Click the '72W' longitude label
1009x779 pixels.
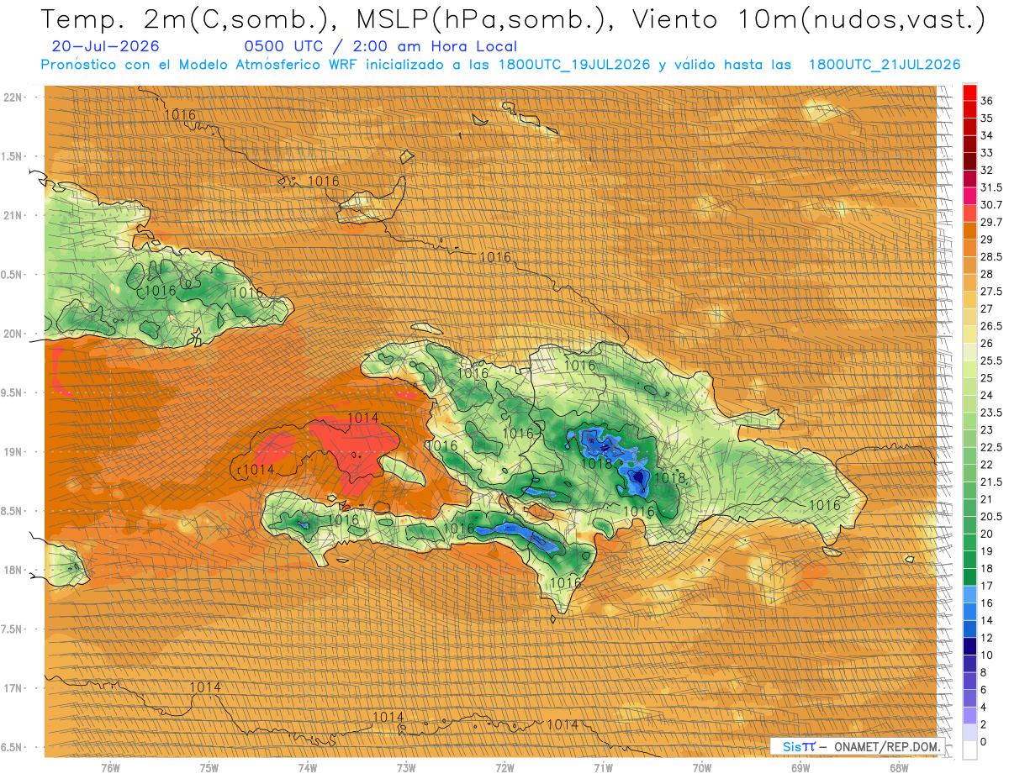click(504, 768)
